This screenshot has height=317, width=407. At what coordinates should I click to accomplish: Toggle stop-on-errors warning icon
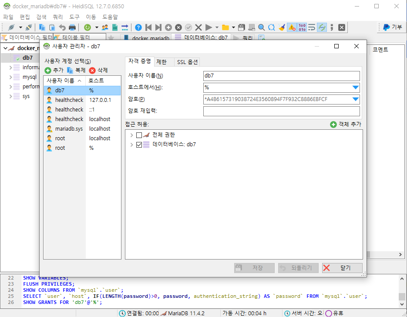[x=292, y=27]
